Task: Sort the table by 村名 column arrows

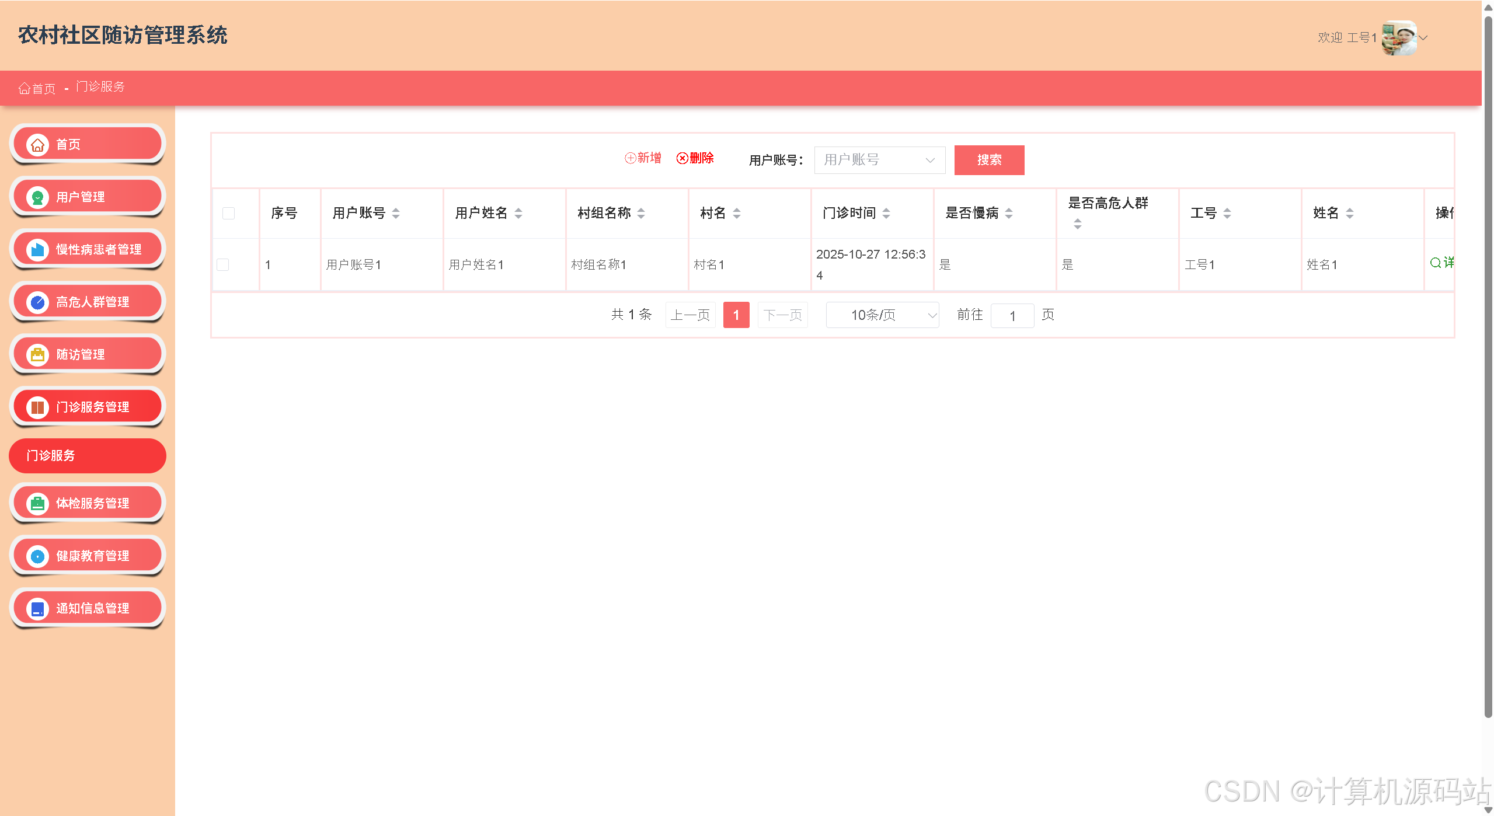Action: [737, 213]
